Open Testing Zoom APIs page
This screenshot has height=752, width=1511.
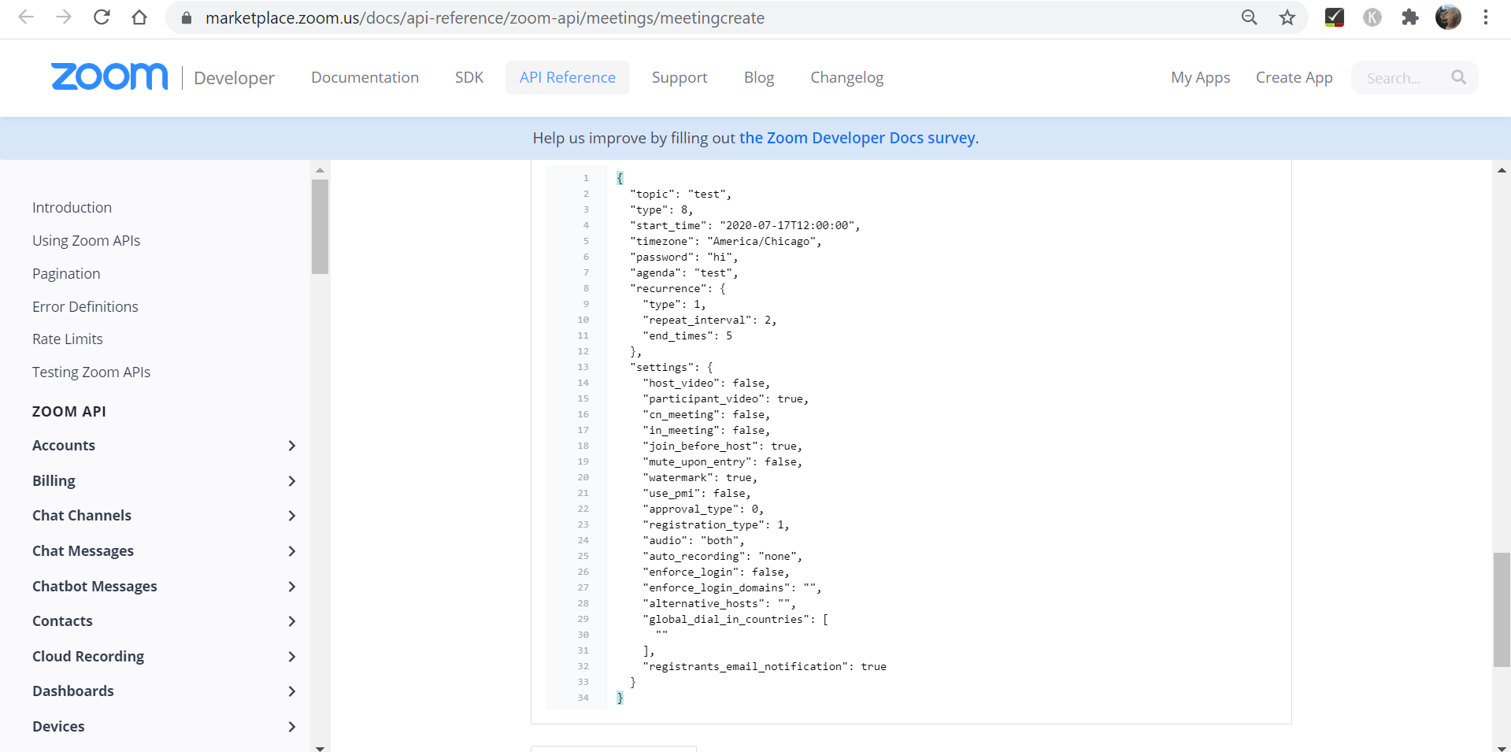(91, 372)
